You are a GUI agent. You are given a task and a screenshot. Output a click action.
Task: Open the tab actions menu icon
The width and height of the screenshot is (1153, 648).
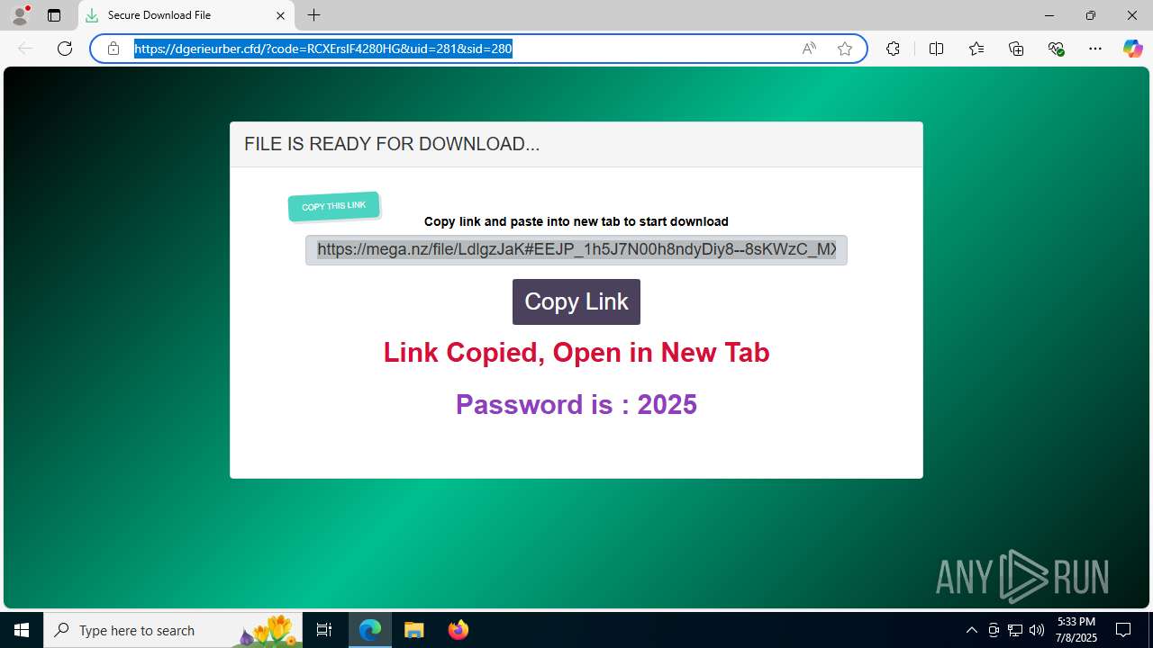pyautogui.click(x=54, y=15)
